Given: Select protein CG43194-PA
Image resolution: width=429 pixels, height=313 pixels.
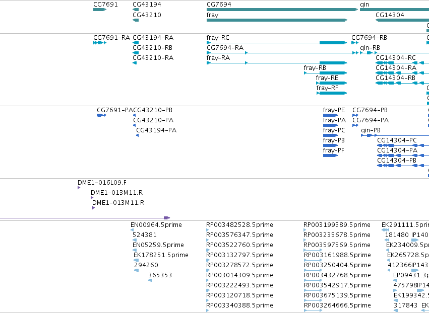Looking at the screenshot, I should click(156, 130).
